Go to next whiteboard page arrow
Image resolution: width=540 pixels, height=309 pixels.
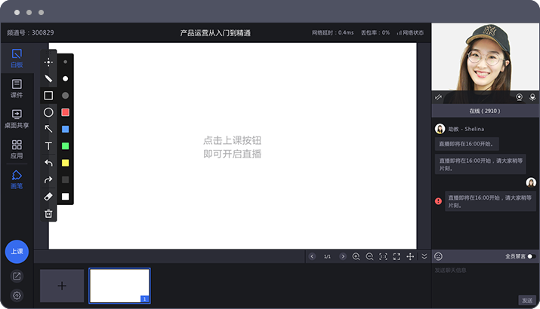point(342,257)
